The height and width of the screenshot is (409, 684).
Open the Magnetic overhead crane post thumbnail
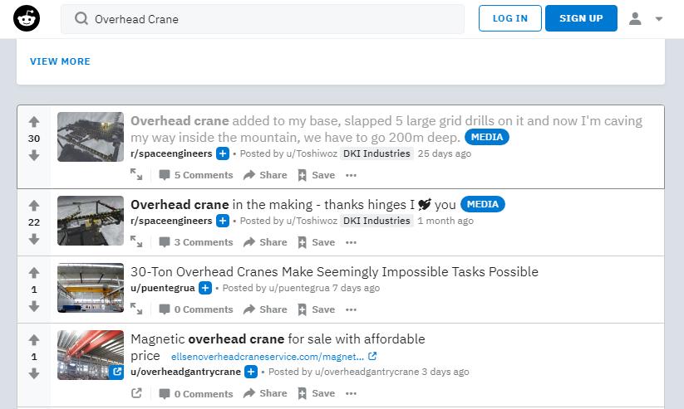(91, 355)
